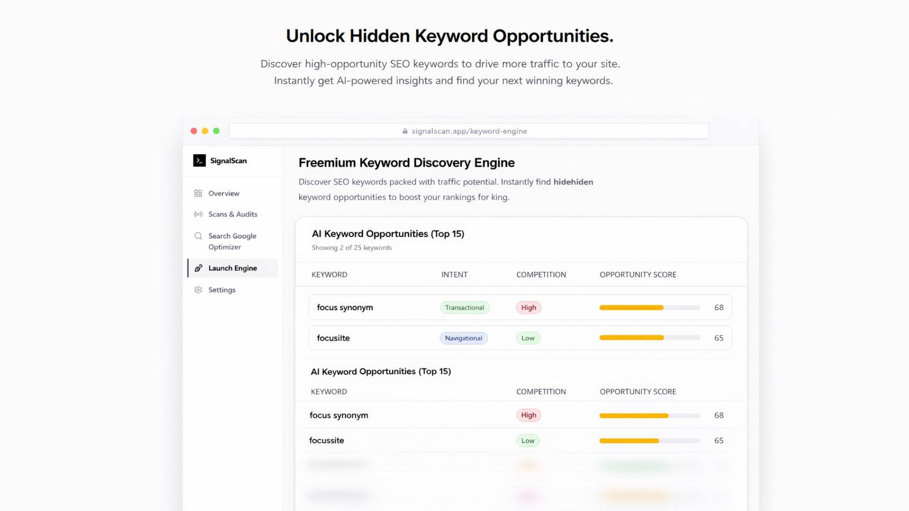Viewport: 909px width, 511px height.
Task: Click the Search Google Optimizer magnifier icon
Action: click(x=198, y=236)
